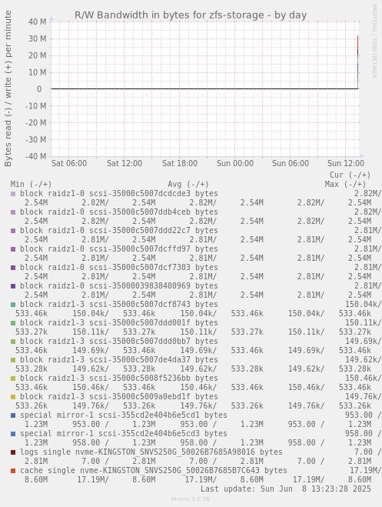Click the graph title for zfs-storage
Image resolution: width=382 pixels, height=507 pixels.
click(191, 15)
